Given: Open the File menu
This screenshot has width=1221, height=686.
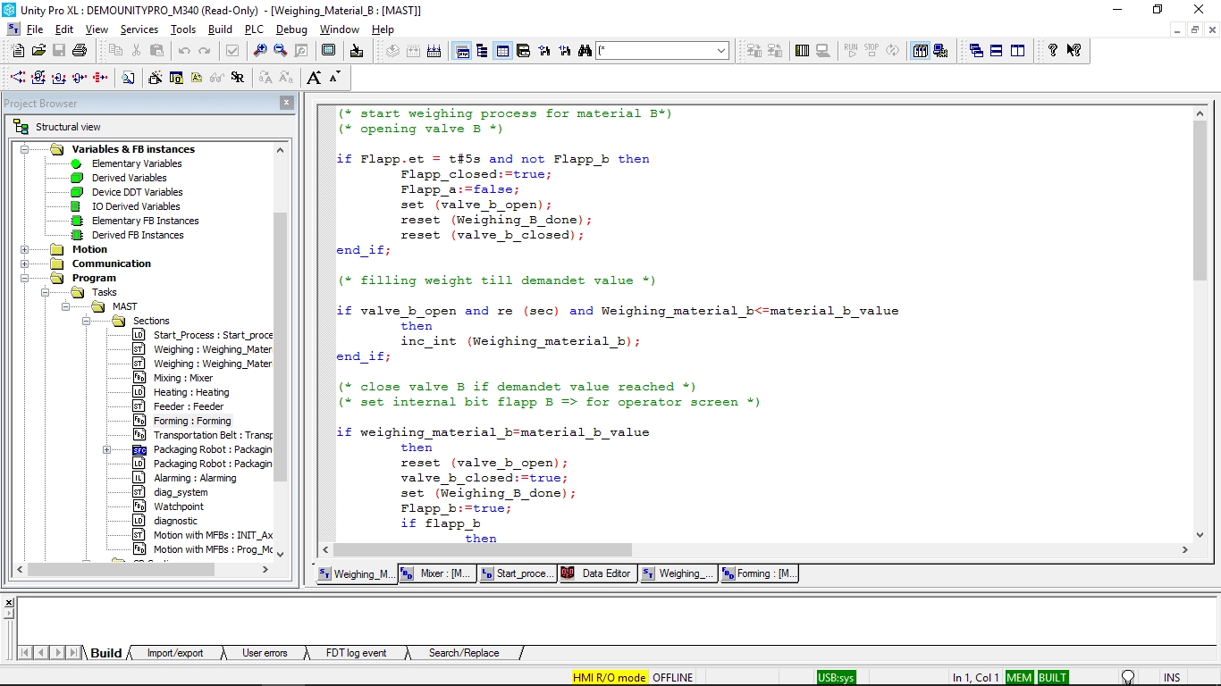Looking at the screenshot, I should coord(35,29).
